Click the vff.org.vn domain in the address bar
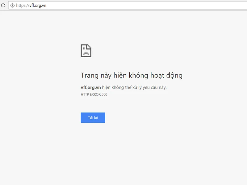This screenshot has height=185, width=247. (37, 6)
